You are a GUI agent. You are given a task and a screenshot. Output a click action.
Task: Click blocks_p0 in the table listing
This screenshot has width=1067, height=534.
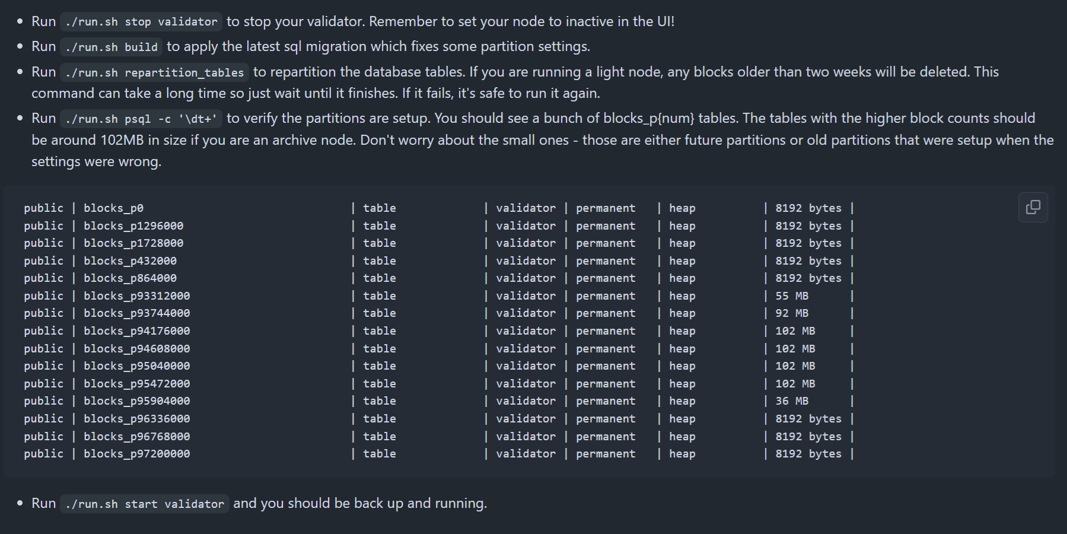[x=113, y=208]
